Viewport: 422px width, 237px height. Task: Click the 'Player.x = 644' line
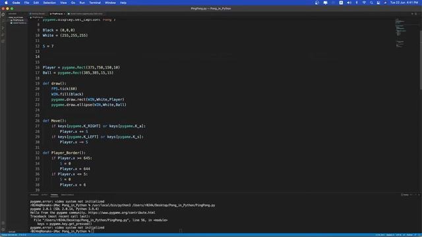coord(75,169)
